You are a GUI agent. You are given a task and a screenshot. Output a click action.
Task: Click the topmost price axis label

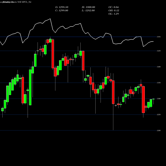point(159,37)
